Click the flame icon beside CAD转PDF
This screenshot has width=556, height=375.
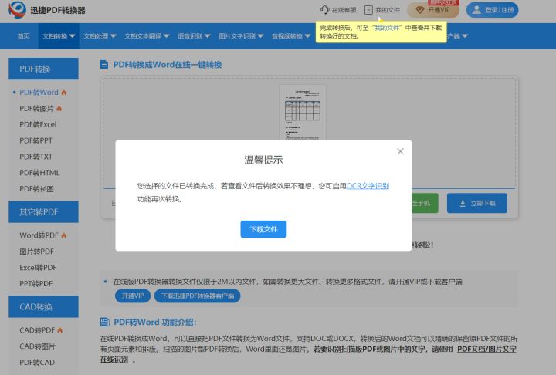(60, 330)
